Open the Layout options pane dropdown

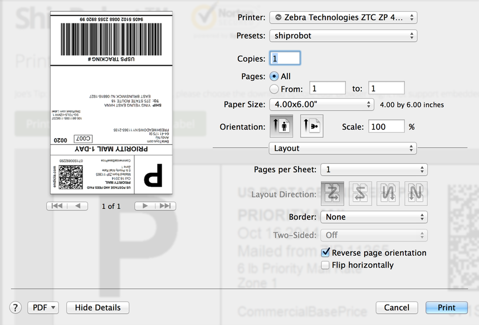[x=343, y=148]
